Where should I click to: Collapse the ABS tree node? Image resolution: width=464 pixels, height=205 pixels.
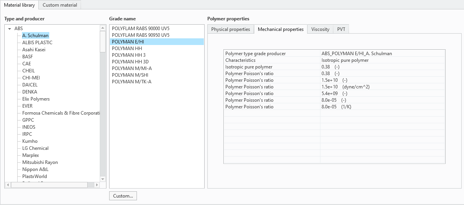9,29
